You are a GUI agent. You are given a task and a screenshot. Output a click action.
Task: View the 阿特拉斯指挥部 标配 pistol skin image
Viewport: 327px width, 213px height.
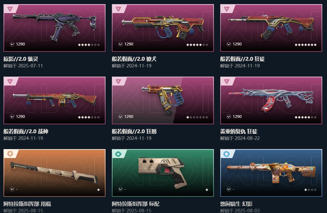click(162, 173)
